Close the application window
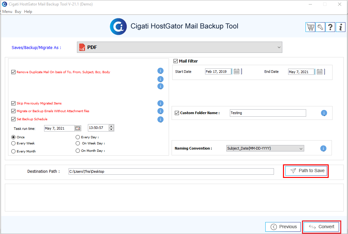Screen dimensions: 348x234 point(340,4)
